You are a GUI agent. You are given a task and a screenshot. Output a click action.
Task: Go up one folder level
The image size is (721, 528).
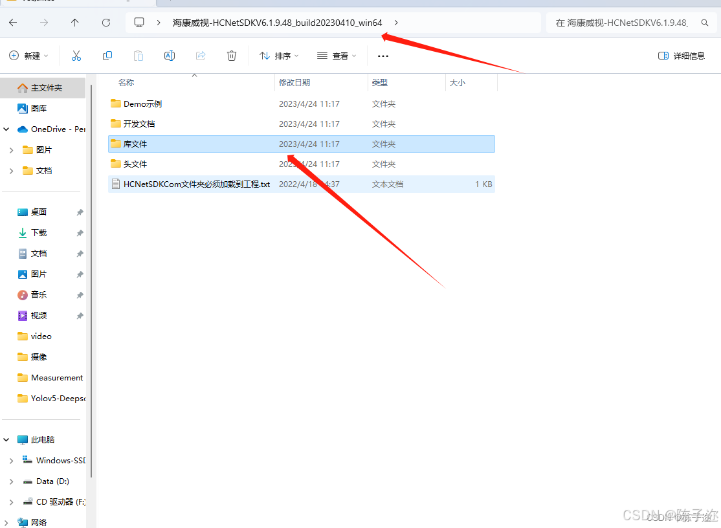[75, 23]
